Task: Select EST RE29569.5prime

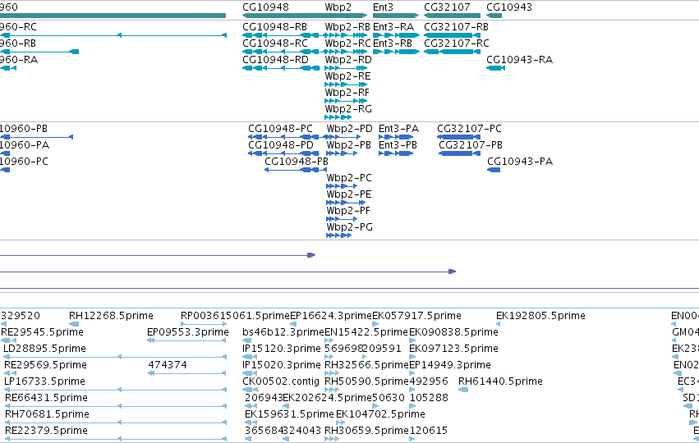Action: (45, 365)
